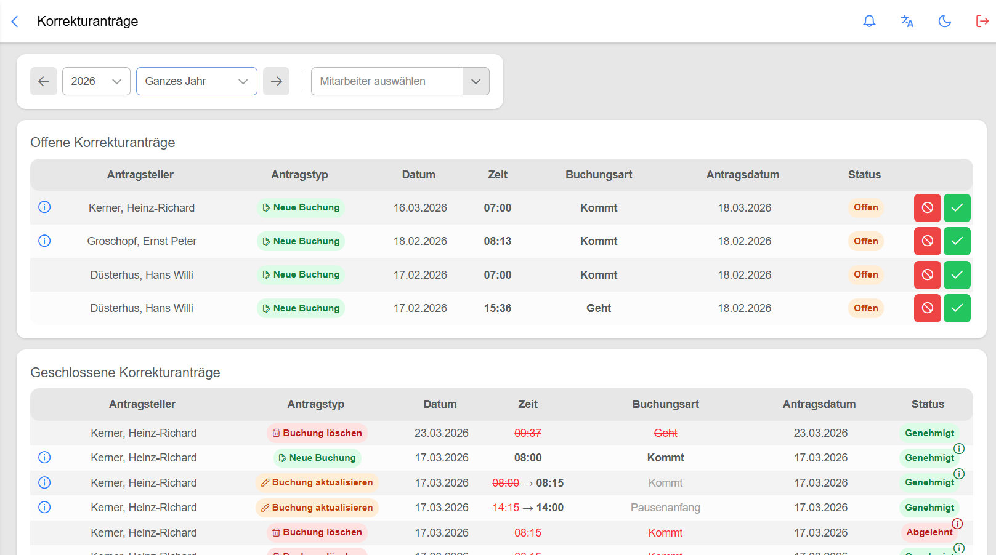Open the language translation menu
This screenshot has height=555, width=996.
[x=907, y=22]
